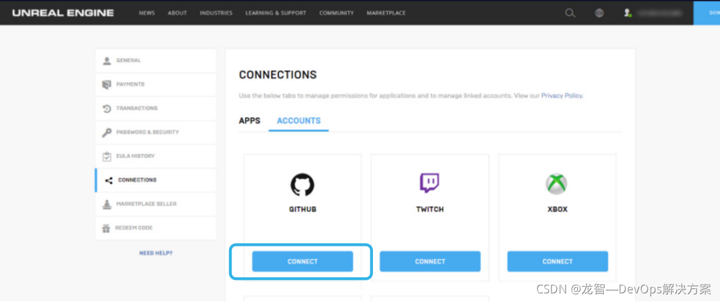Open the Privacy Policy link
Screen dimensions: 720x302
coord(562,96)
